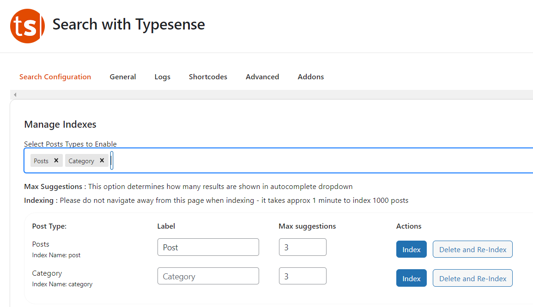The height and width of the screenshot is (307, 533).
Task: Click Delete and Re-Index for Posts
Action: coord(472,249)
